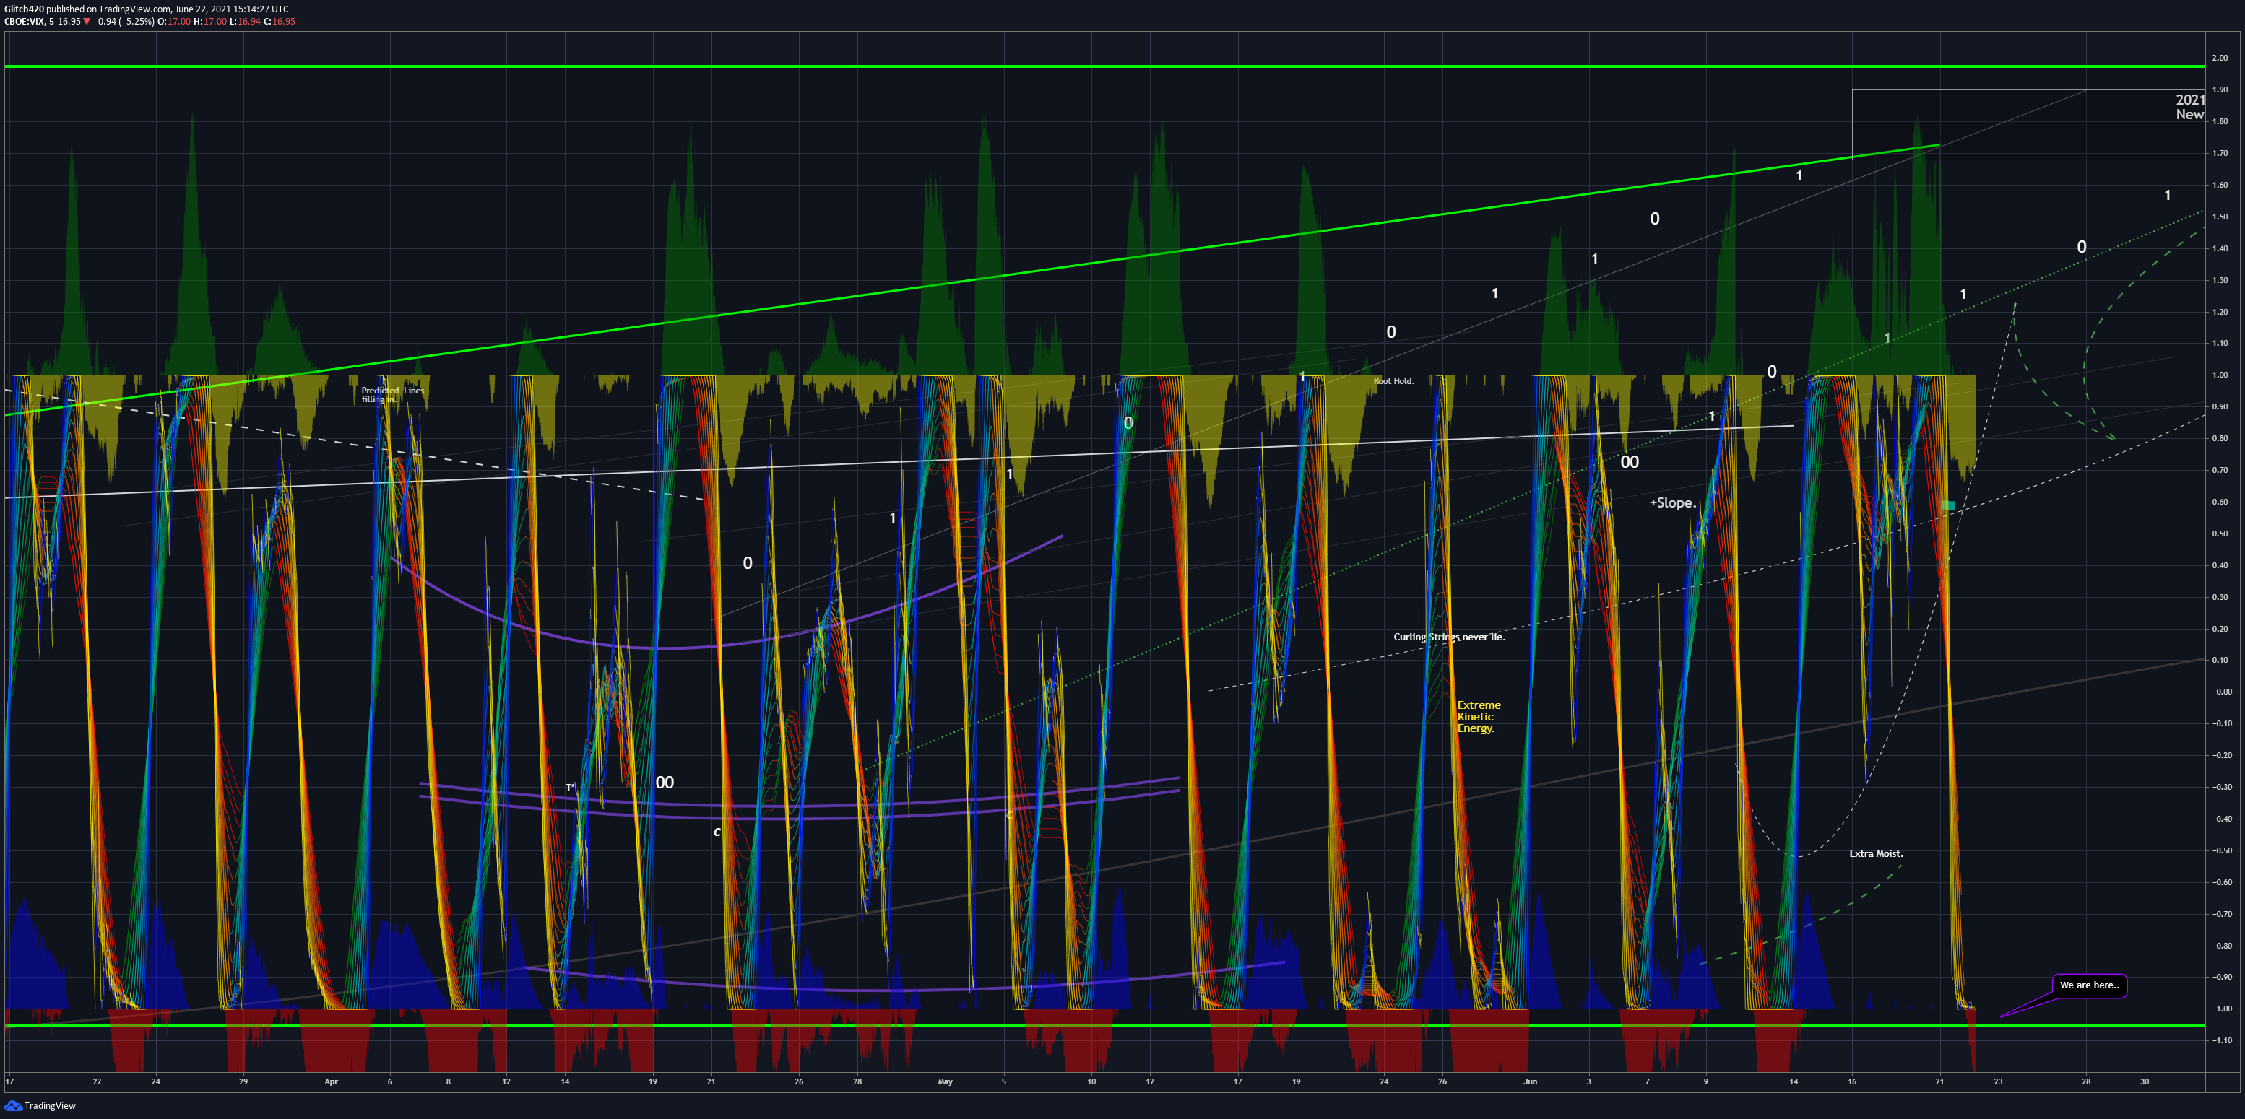Screen dimensions: 2245x1119
Task: Click the 'We are here..' callout label
Action: (2089, 985)
